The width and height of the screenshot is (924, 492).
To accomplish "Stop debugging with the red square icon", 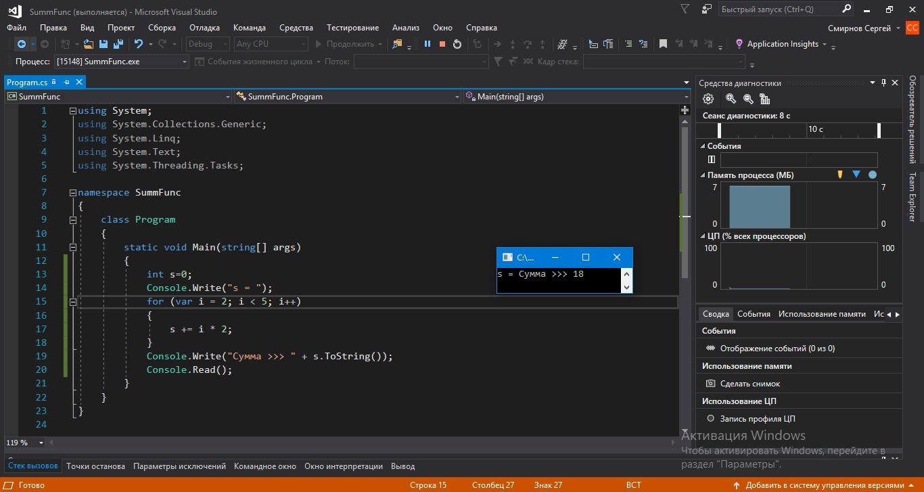I will coord(442,44).
